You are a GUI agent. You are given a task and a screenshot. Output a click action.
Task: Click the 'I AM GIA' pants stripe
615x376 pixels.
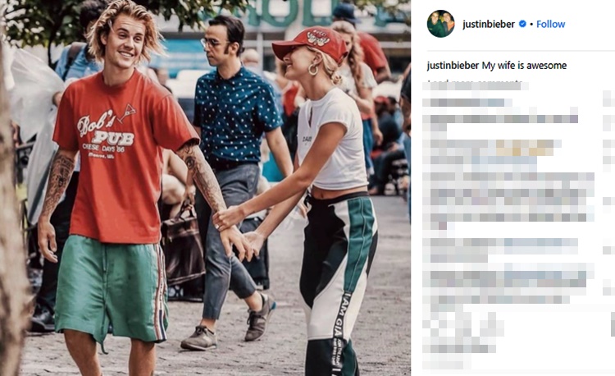tap(339, 332)
